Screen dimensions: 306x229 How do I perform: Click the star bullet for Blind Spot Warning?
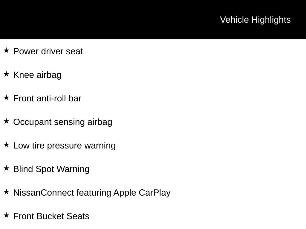click(x=6, y=168)
